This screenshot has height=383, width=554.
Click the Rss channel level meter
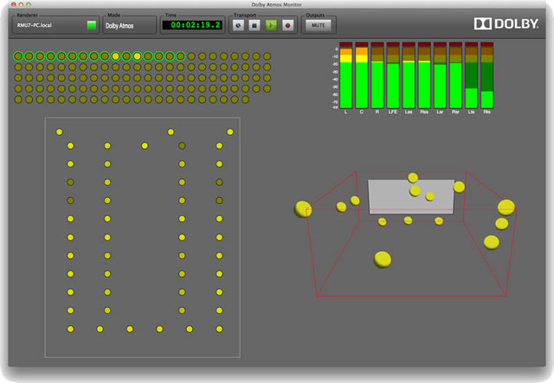pyautogui.click(x=424, y=75)
